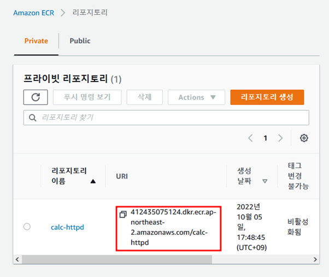Click the 프라이빗 리포지토리 (1) heading
This screenshot has width=329, height=277.
coord(72,79)
